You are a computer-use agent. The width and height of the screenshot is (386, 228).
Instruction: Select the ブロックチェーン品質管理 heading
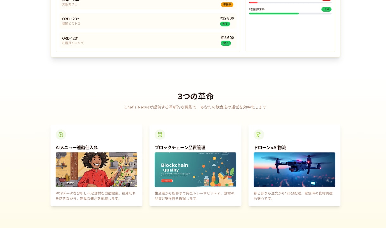pyautogui.click(x=180, y=148)
